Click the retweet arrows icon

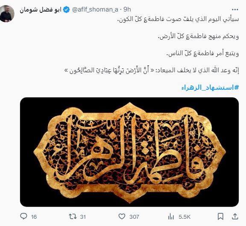(x=73, y=217)
